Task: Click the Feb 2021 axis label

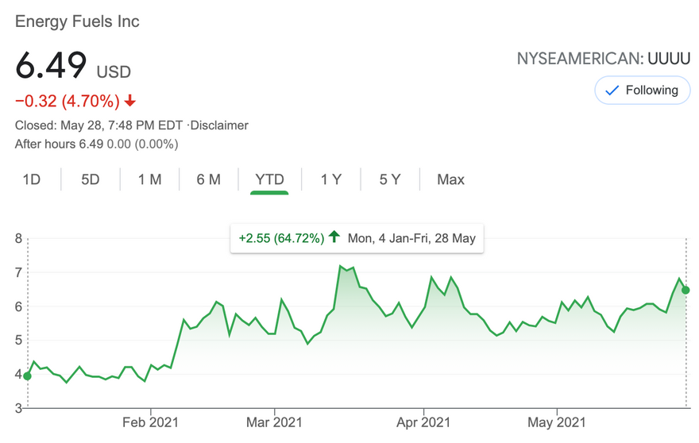Action: coord(150,422)
